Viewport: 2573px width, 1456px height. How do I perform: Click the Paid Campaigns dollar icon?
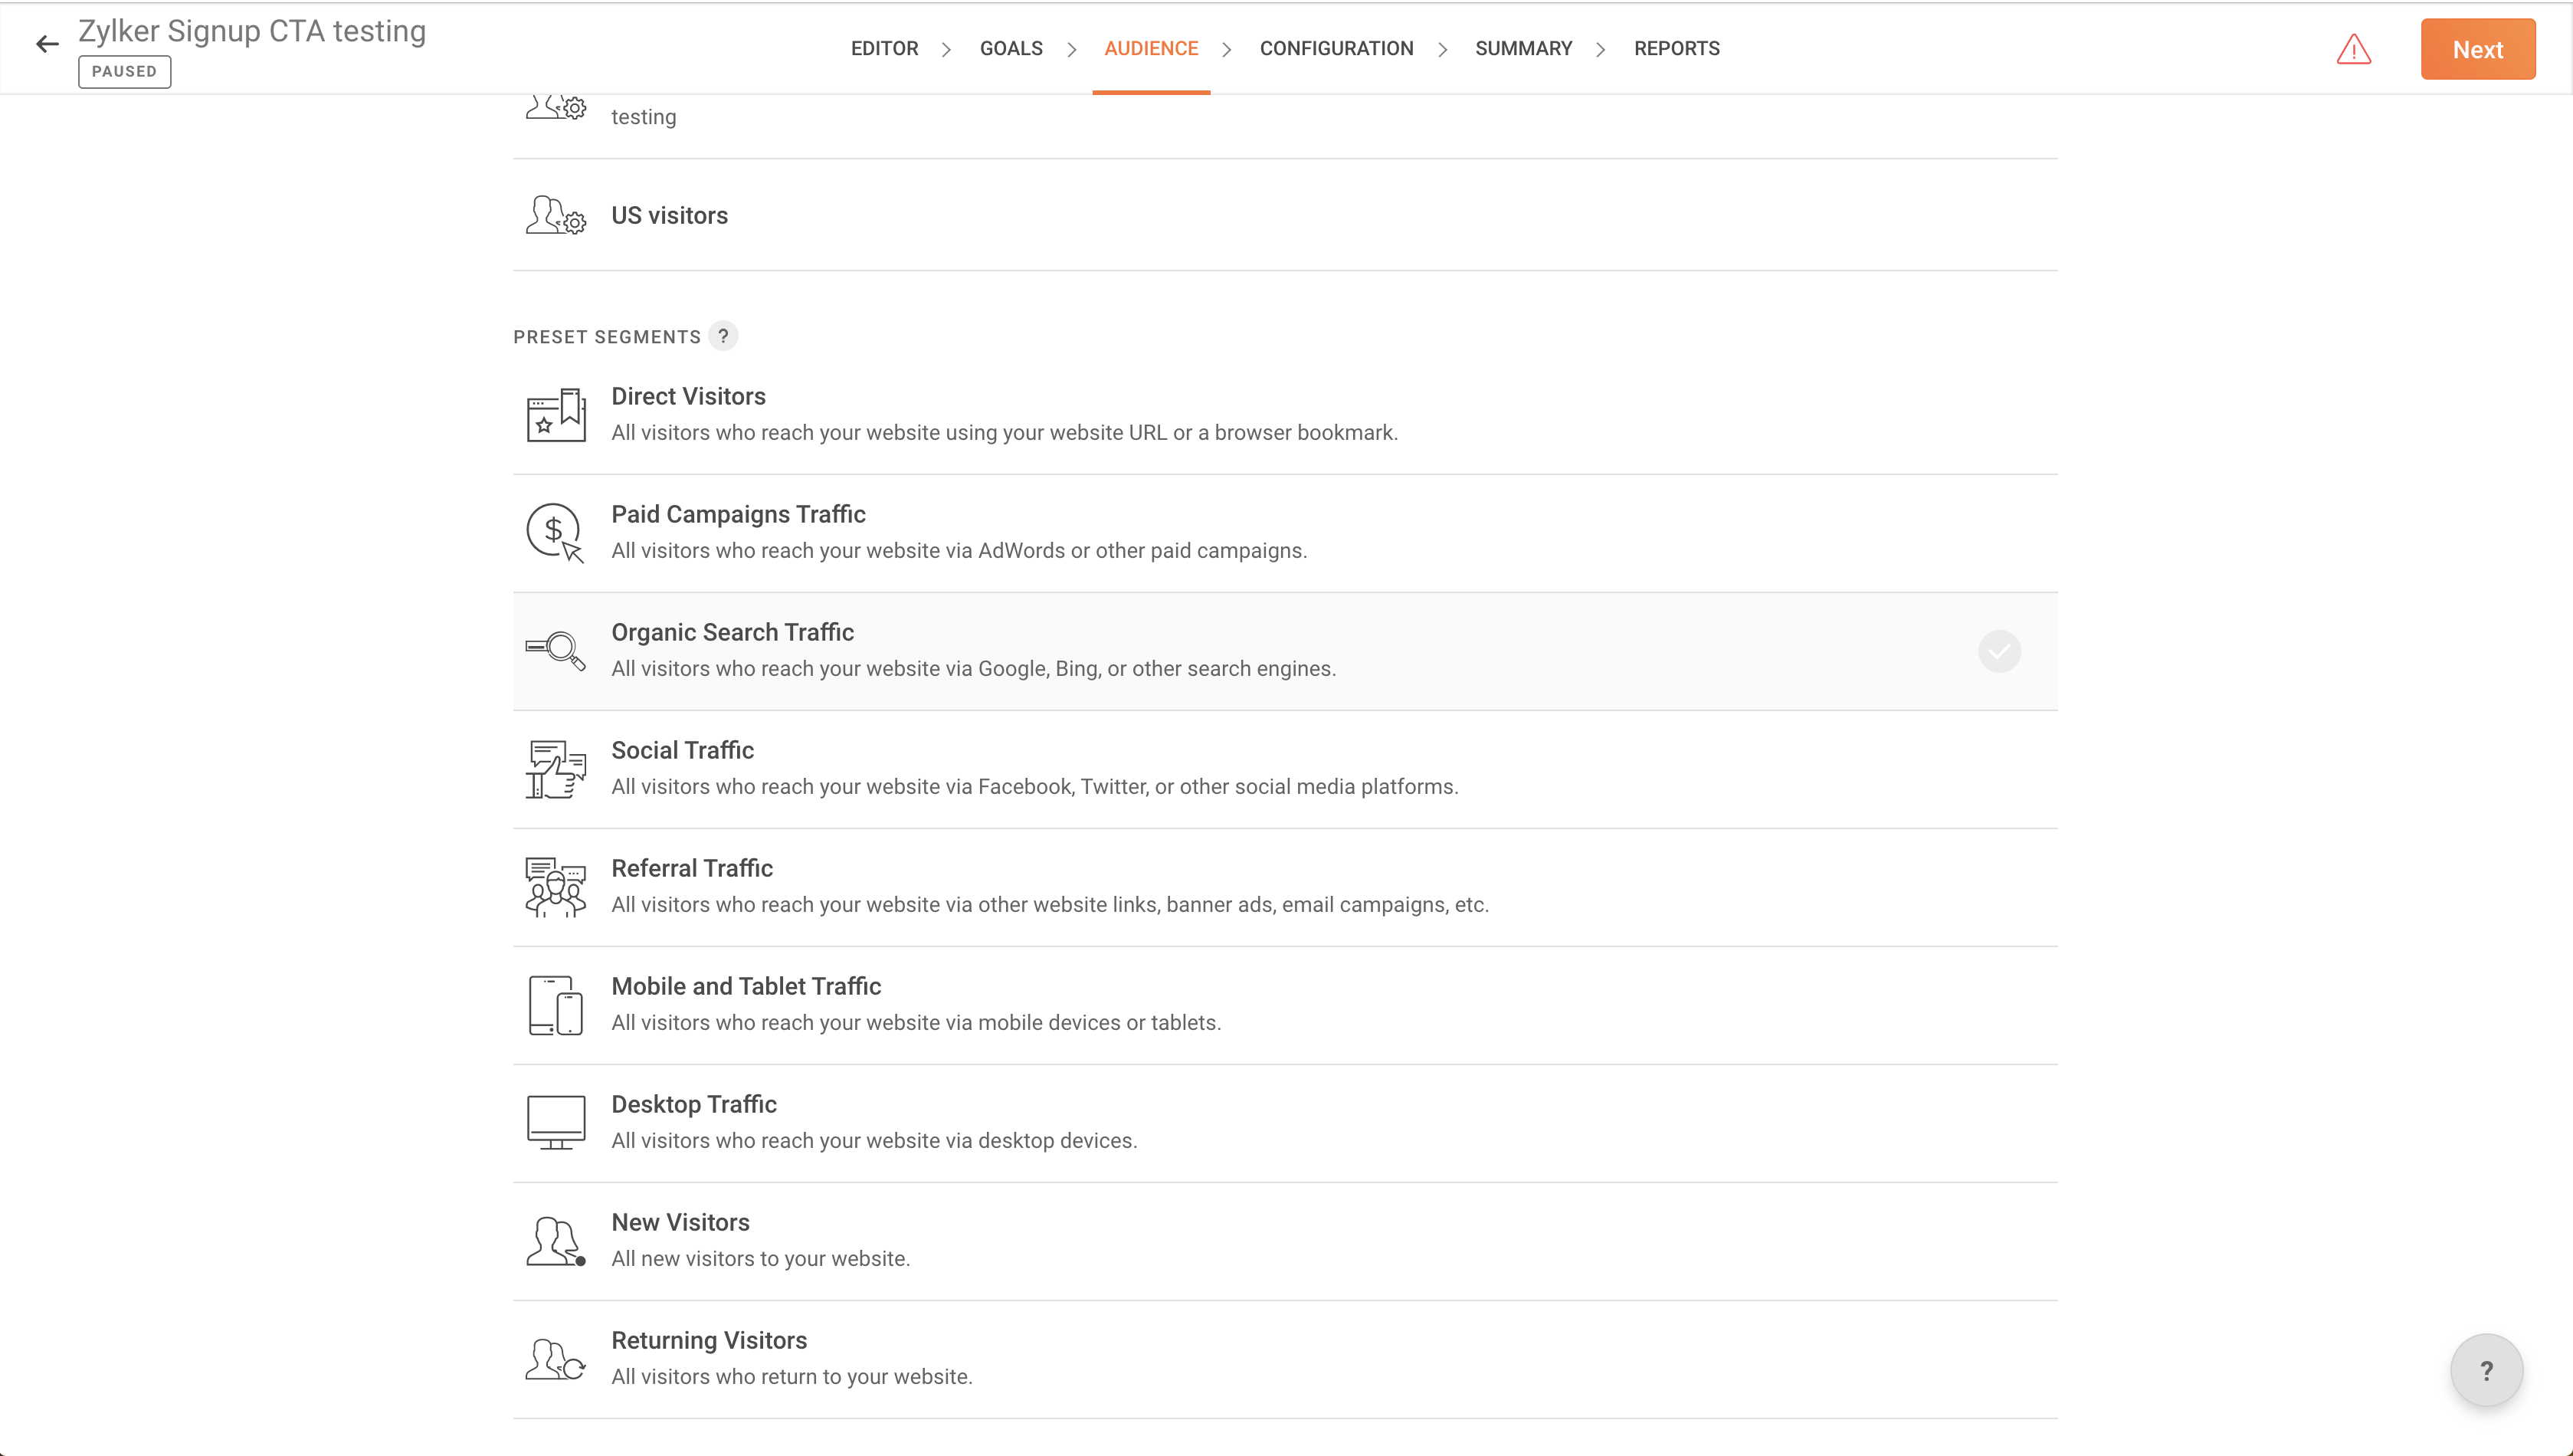(556, 533)
